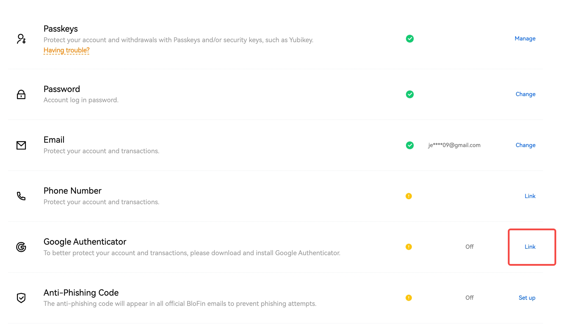Click the Google Authenticator G icon
The width and height of the screenshot is (575, 334).
click(x=21, y=247)
